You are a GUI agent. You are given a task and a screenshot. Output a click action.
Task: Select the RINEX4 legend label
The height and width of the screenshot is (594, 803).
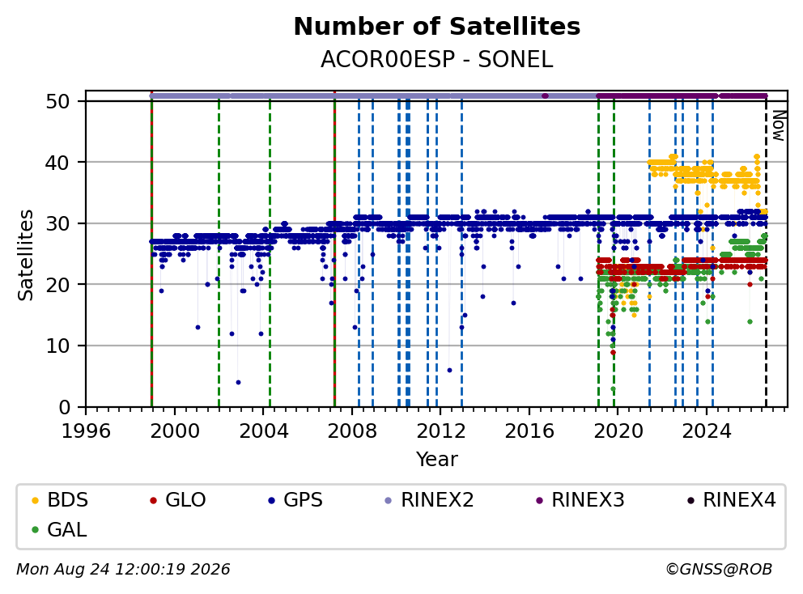click(x=740, y=500)
